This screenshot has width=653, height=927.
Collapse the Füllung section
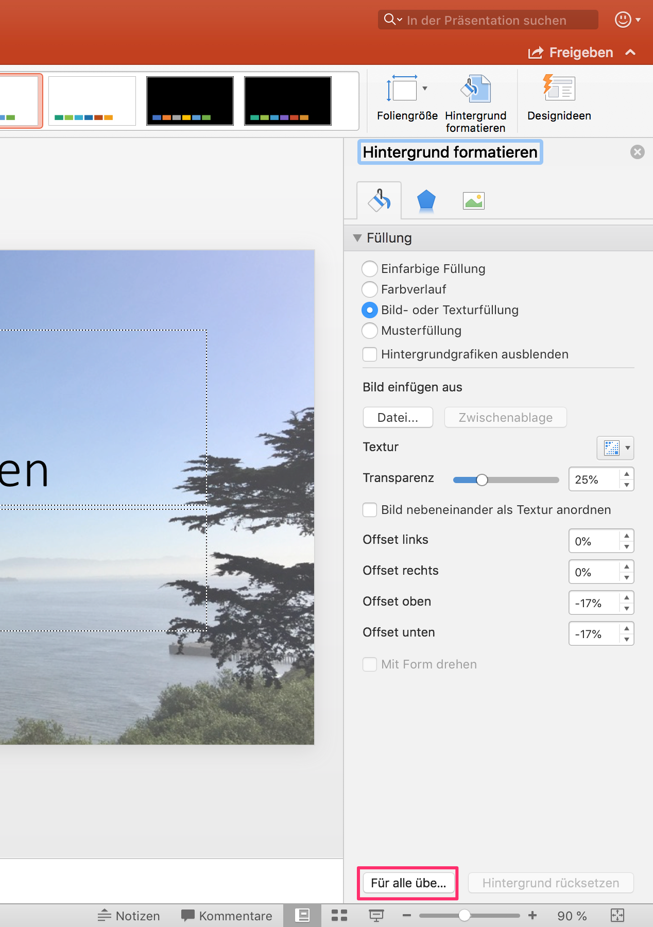(x=357, y=238)
